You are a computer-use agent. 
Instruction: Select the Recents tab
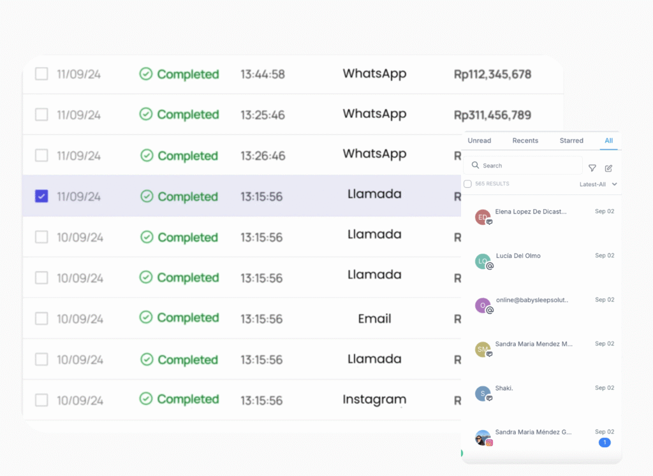(525, 141)
